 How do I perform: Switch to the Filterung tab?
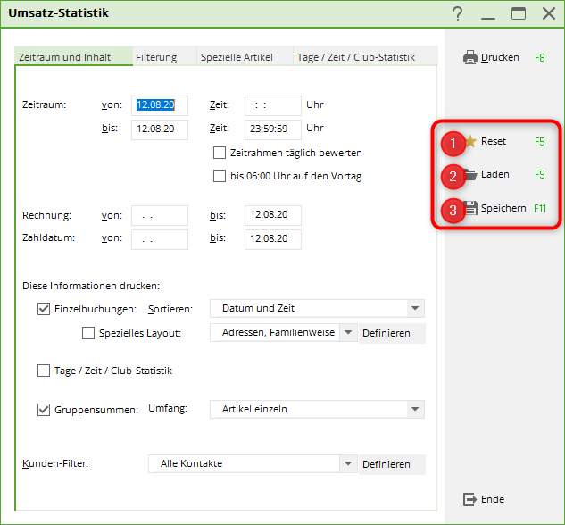coord(156,57)
